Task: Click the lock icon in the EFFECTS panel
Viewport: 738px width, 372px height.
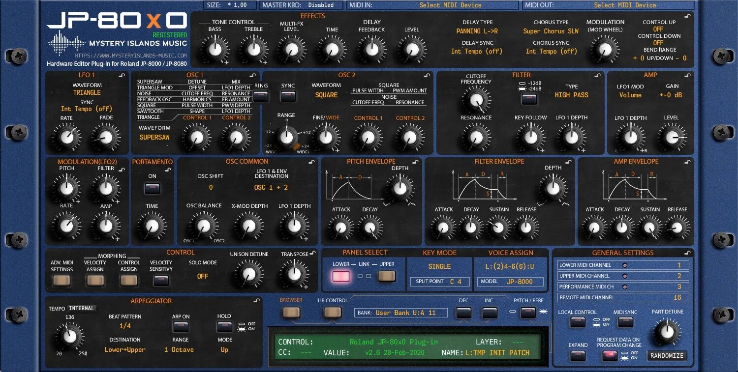Action: [687, 16]
